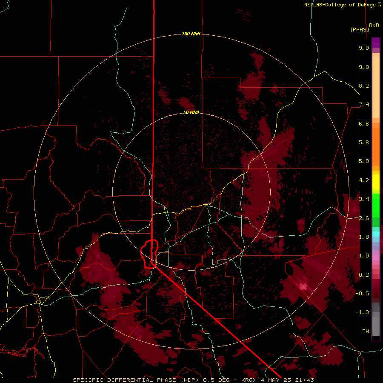The height and width of the screenshot is (383, 383).
Task: Click the [PHAS] units label
Action: tap(360, 29)
